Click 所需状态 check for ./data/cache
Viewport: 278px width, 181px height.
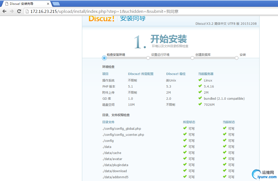[185, 152]
